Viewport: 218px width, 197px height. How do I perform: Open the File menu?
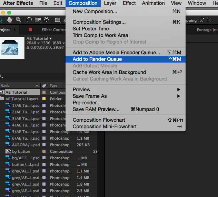pos(43,3)
